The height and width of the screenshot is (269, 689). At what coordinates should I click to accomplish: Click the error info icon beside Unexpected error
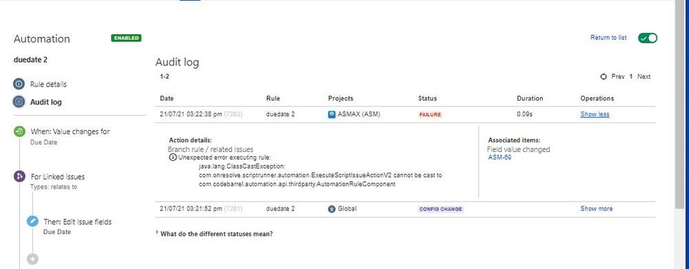pos(173,158)
